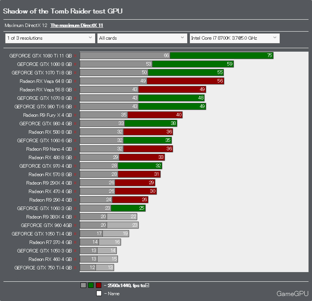This screenshot has width=312, height=301.
Task: Open the resolutions dropdown
Action: pos(50,38)
